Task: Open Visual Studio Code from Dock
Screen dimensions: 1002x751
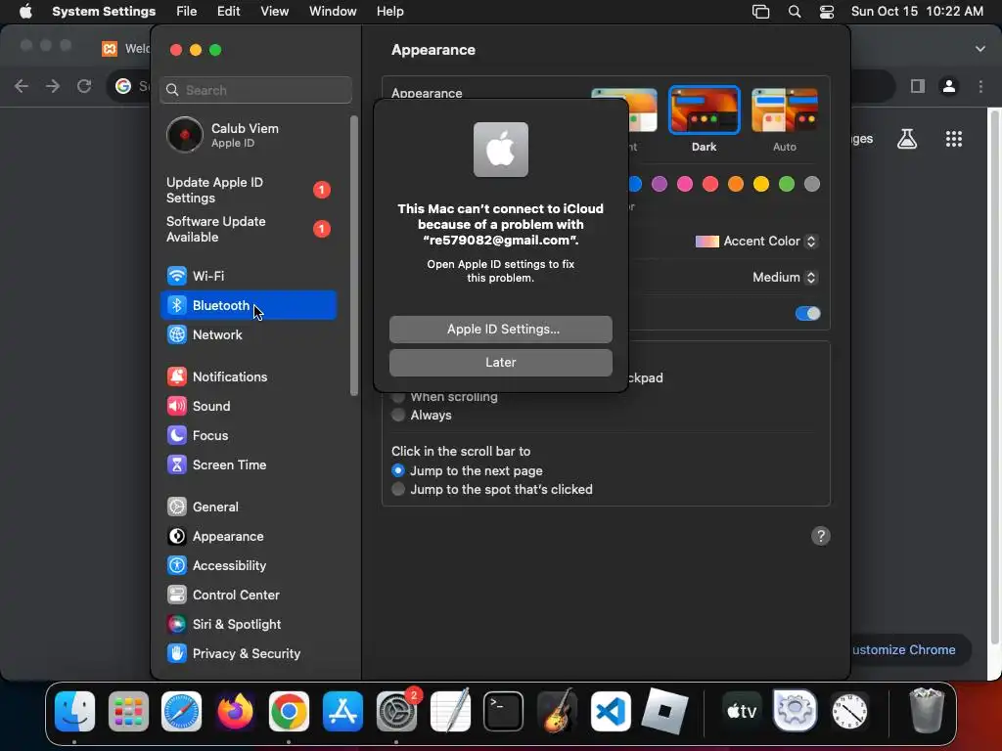Action: click(611, 712)
